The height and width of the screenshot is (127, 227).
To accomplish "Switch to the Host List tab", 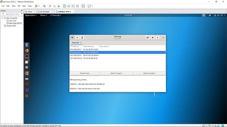I will (76, 43).
